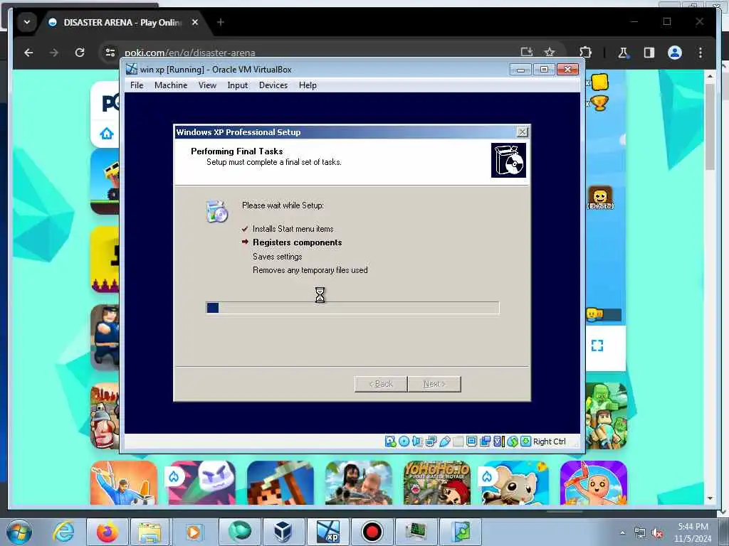Screen dimensions: 729x546
Task: Open the YoHoHo.io game thumbnail
Action: pyautogui.click(x=436, y=483)
